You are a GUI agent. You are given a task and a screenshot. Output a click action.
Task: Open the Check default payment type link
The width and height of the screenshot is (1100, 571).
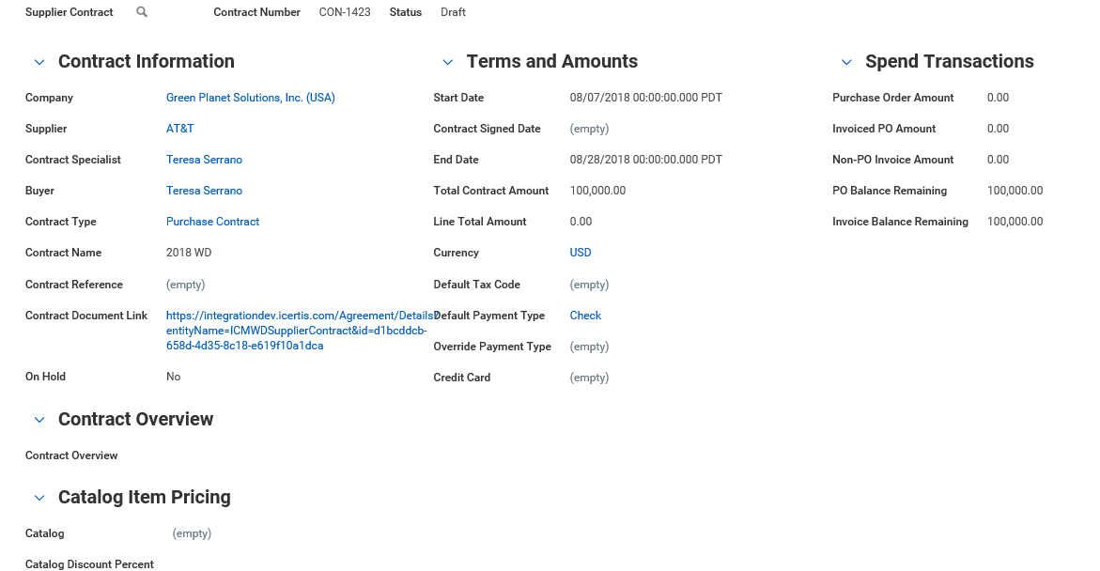pos(585,316)
